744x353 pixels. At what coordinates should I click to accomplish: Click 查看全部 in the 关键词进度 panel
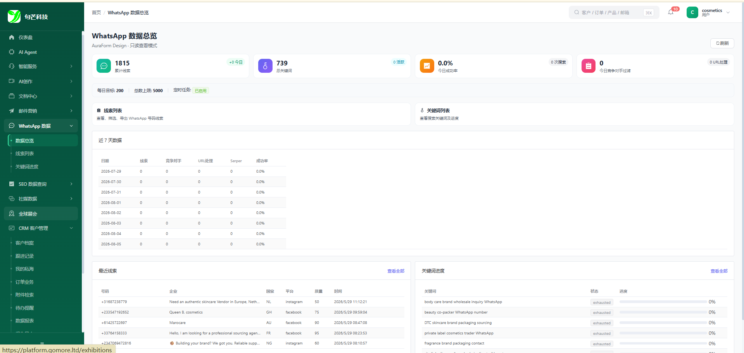click(719, 271)
